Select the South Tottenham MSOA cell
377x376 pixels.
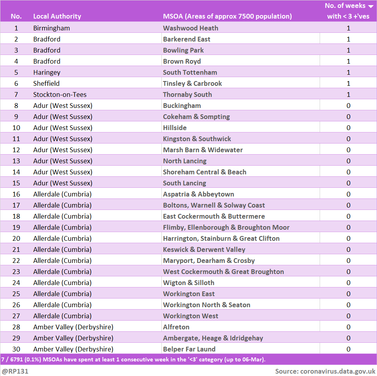[190, 72]
